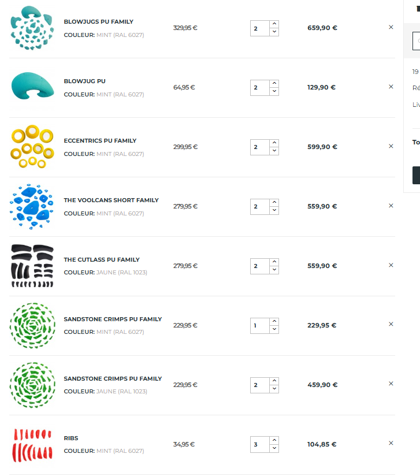This screenshot has width=420, height=476.
Task: Click the Ribs product name
Action: click(x=71, y=438)
